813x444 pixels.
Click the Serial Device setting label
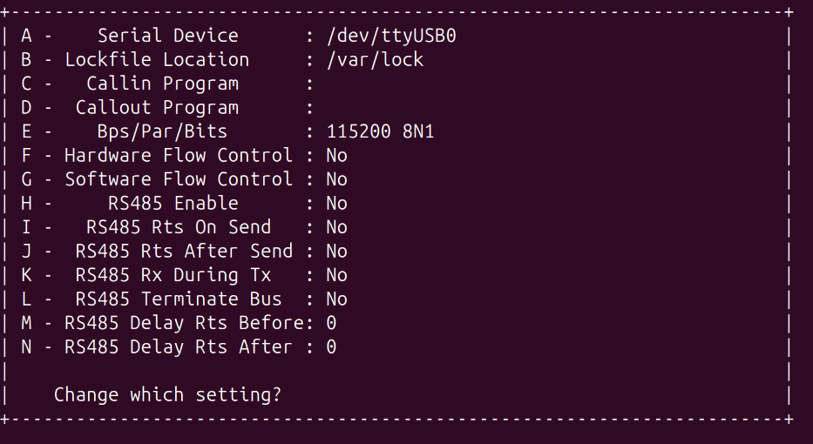tap(167, 36)
